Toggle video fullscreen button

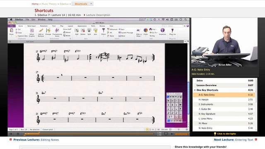point(166,134)
